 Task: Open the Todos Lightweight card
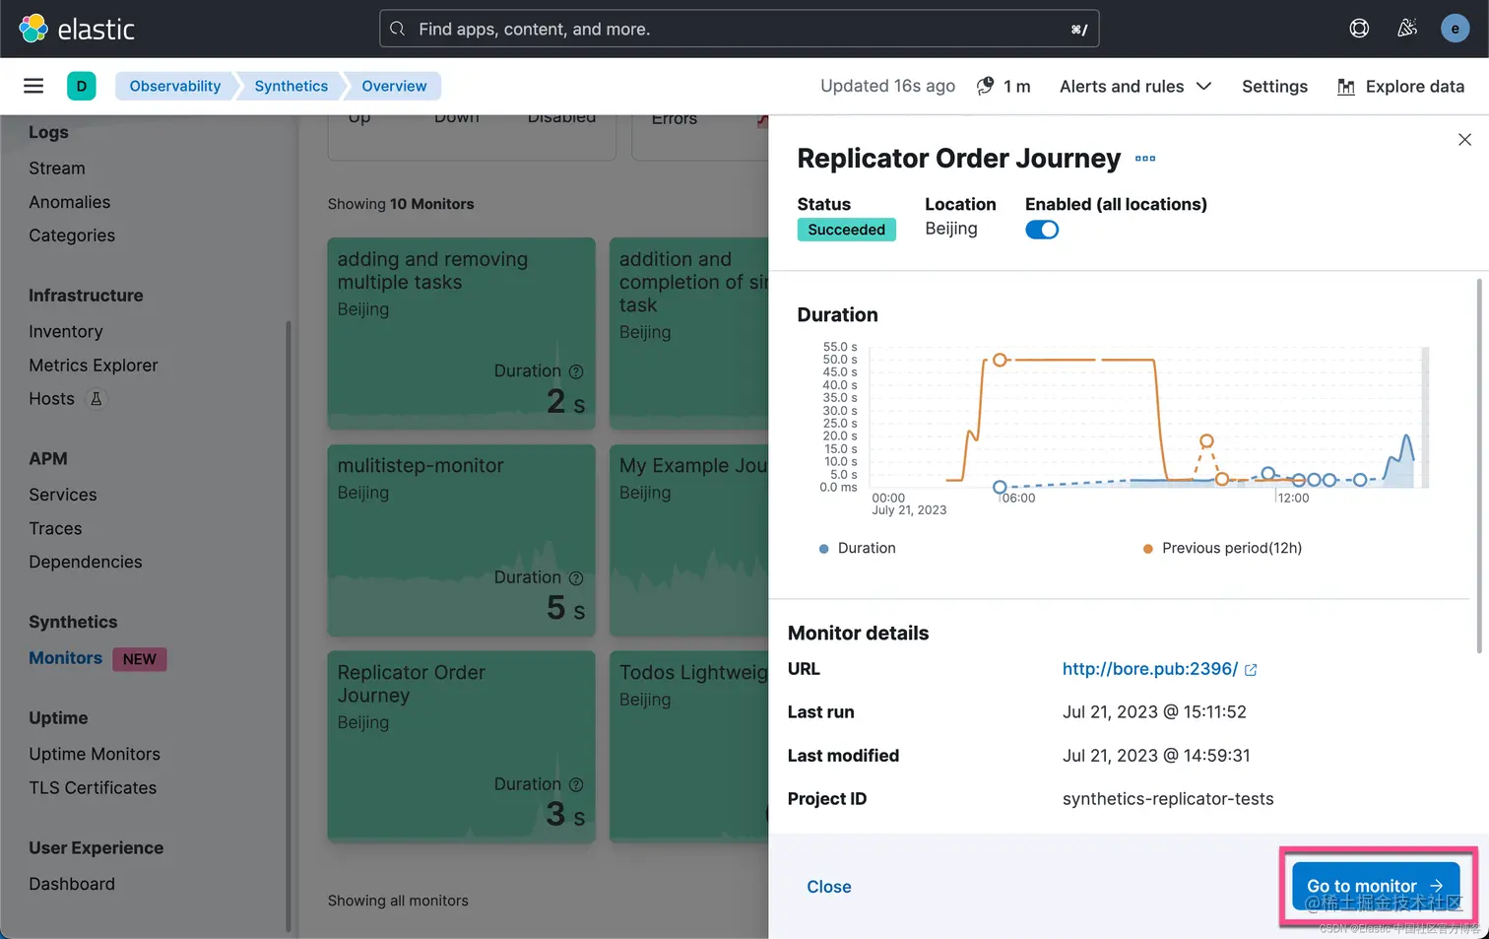689,747
